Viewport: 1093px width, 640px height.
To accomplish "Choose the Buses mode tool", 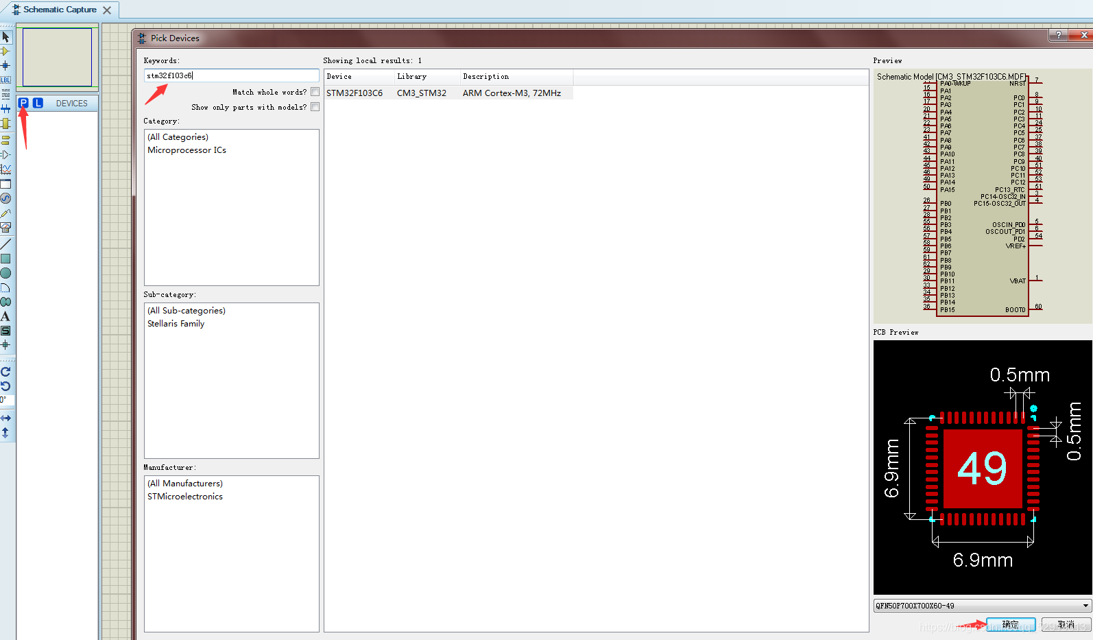I will 5,108.
